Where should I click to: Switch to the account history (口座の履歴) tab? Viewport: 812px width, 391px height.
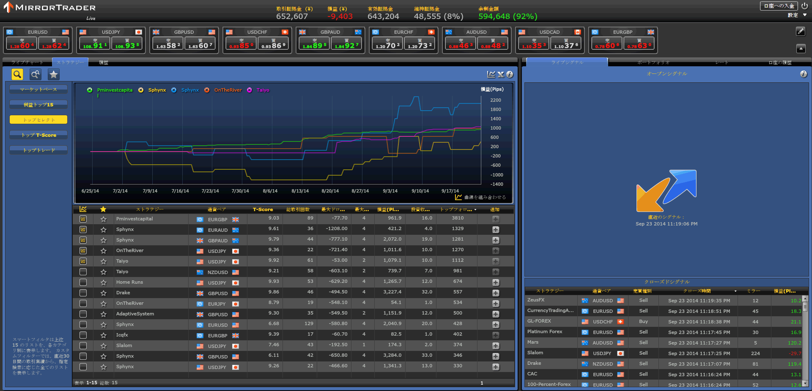[x=780, y=62]
